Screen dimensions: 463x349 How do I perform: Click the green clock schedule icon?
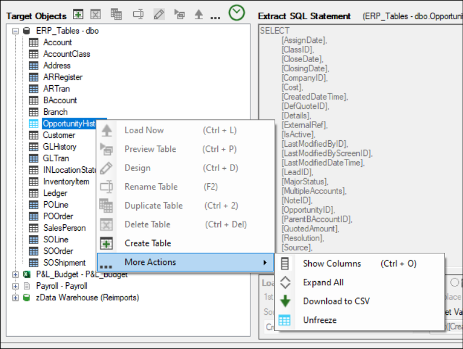pos(236,13)
